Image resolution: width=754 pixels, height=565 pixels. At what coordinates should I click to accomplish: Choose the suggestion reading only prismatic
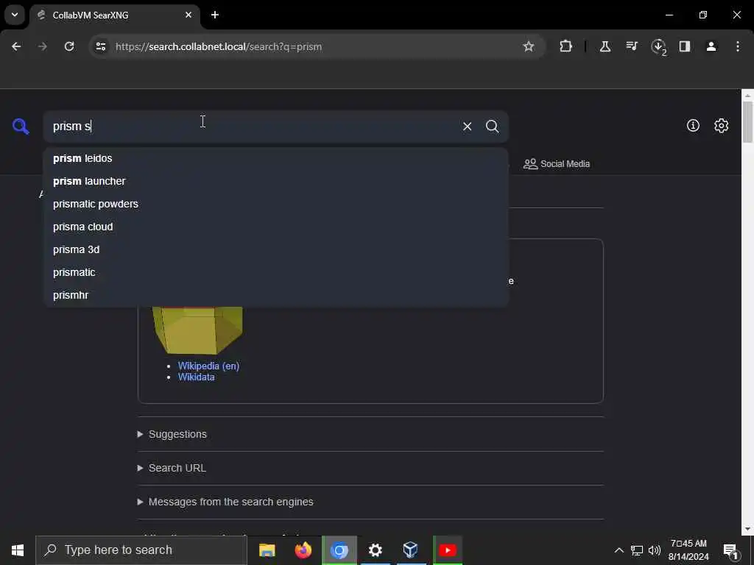[275, 272]
